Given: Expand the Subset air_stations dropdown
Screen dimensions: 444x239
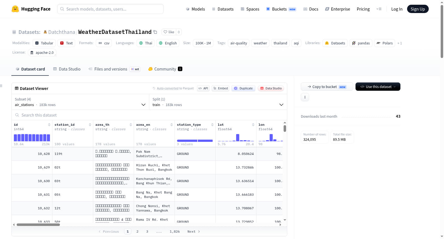Looking at the screenshot, I should click(x=80, y=102).
